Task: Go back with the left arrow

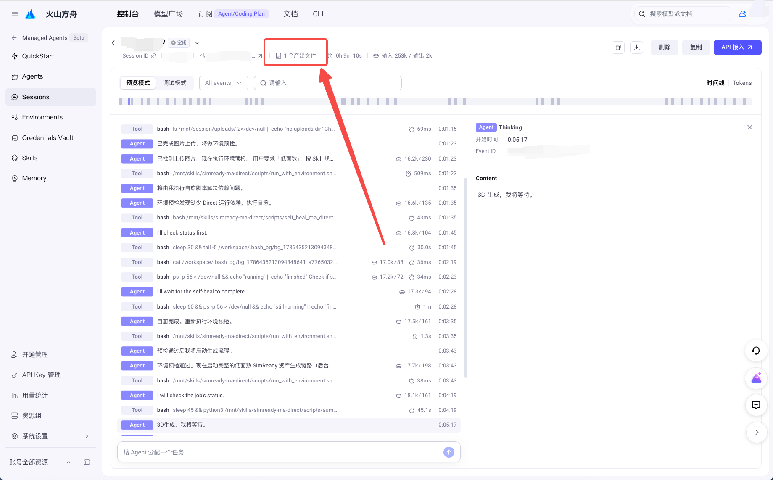Action: point(113,43)
